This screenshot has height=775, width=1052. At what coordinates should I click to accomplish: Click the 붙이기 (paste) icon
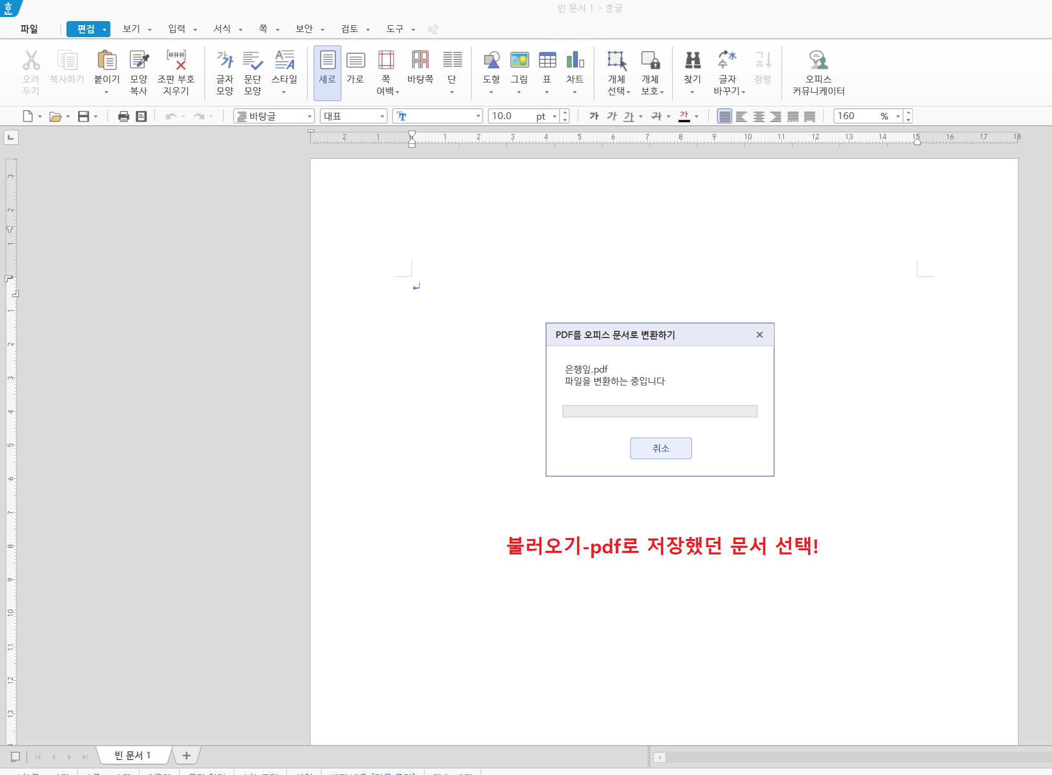[107, 61]
